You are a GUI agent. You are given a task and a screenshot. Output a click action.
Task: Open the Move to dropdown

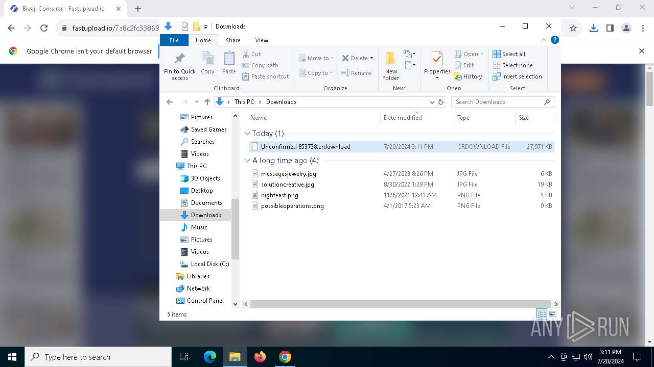(x=316, y=58)
